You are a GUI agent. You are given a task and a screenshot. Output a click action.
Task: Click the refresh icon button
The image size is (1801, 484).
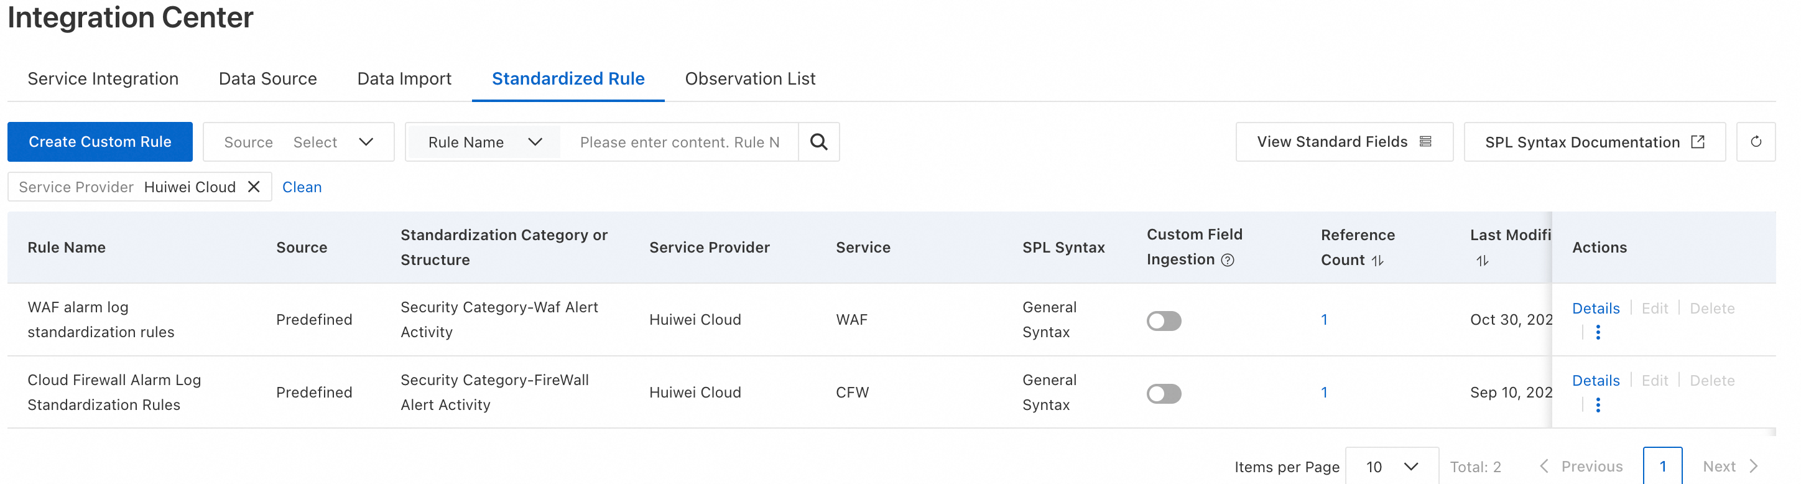[x=1755, y=142]
